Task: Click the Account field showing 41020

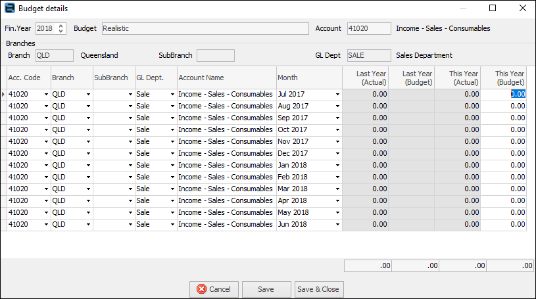Action: click(x=368, y=29)
